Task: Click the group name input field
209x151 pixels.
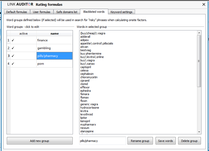Action: (x=103, y=141)
